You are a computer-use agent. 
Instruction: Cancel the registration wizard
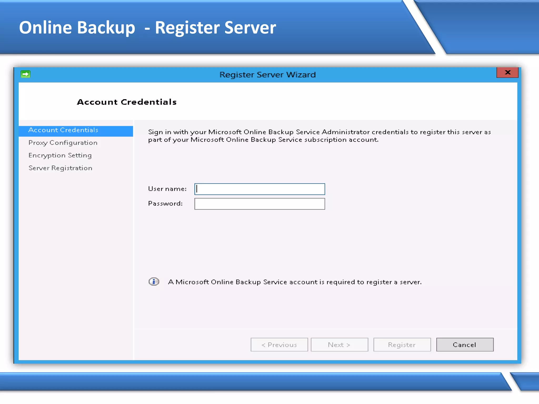coord(465,345)
